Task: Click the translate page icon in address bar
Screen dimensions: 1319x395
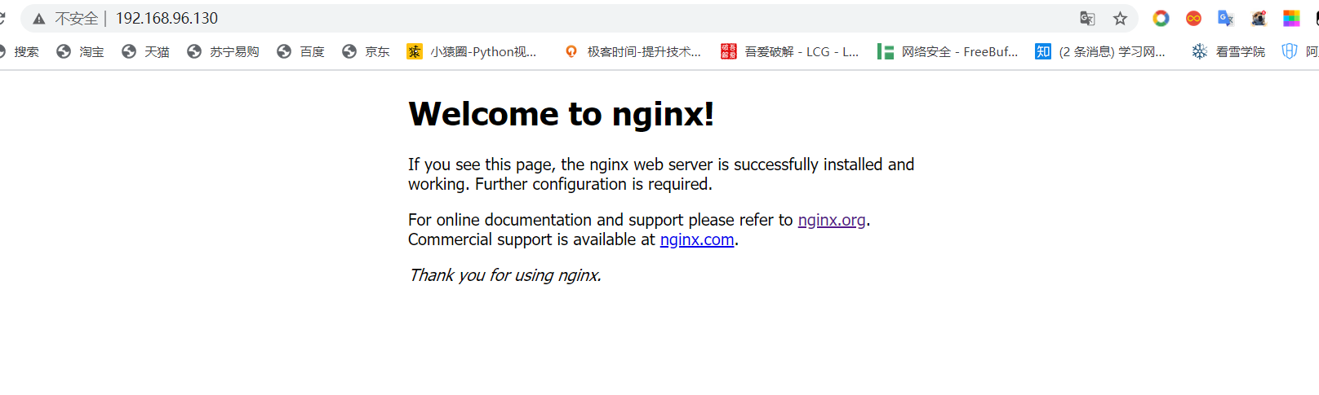Action: tap(1087, 18)
